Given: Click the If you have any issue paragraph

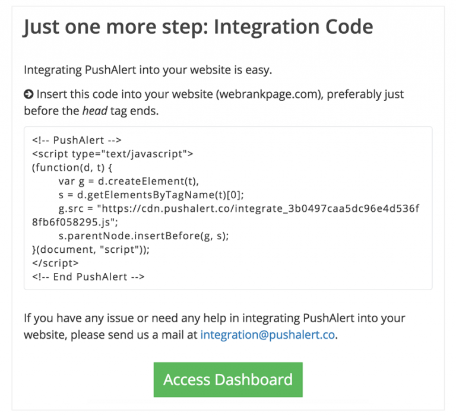Looking at the screenshot, I should pyautogui.click(x=214, y=326).
